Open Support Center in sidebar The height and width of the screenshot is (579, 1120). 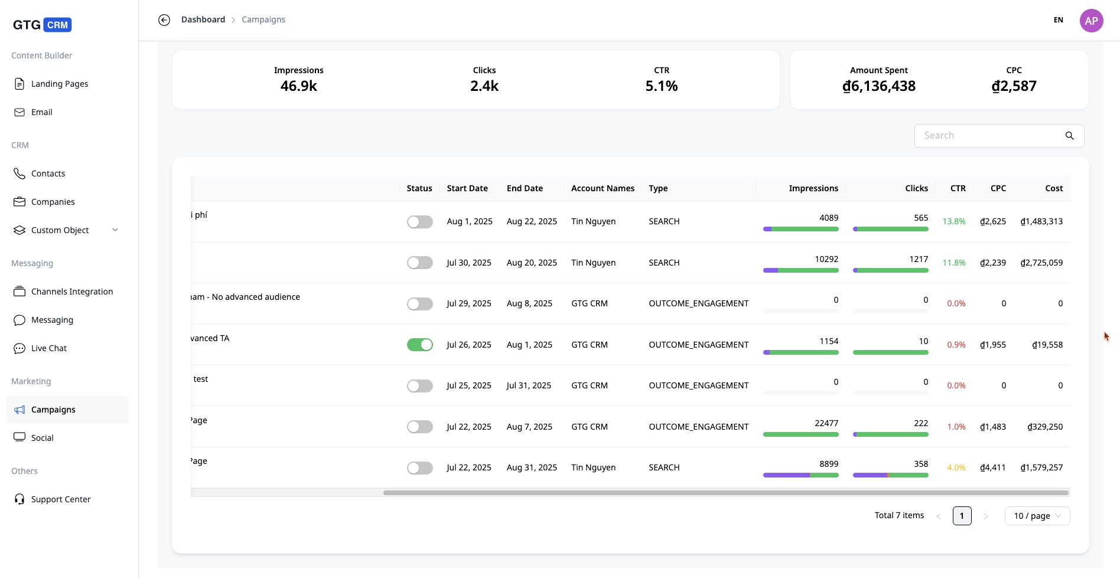click(67, 499)
